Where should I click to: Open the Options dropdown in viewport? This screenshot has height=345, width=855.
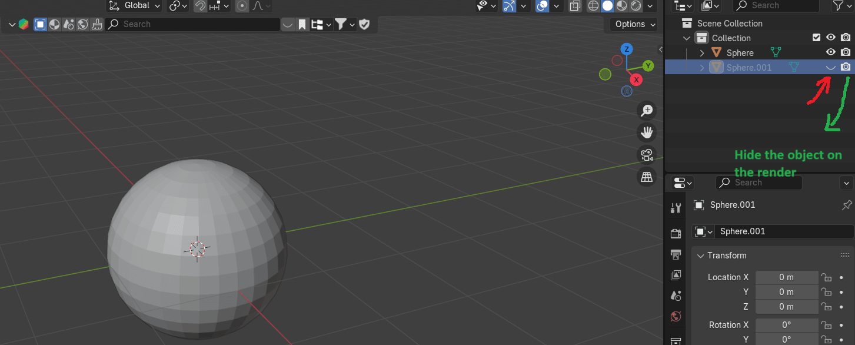pos(635,24)
